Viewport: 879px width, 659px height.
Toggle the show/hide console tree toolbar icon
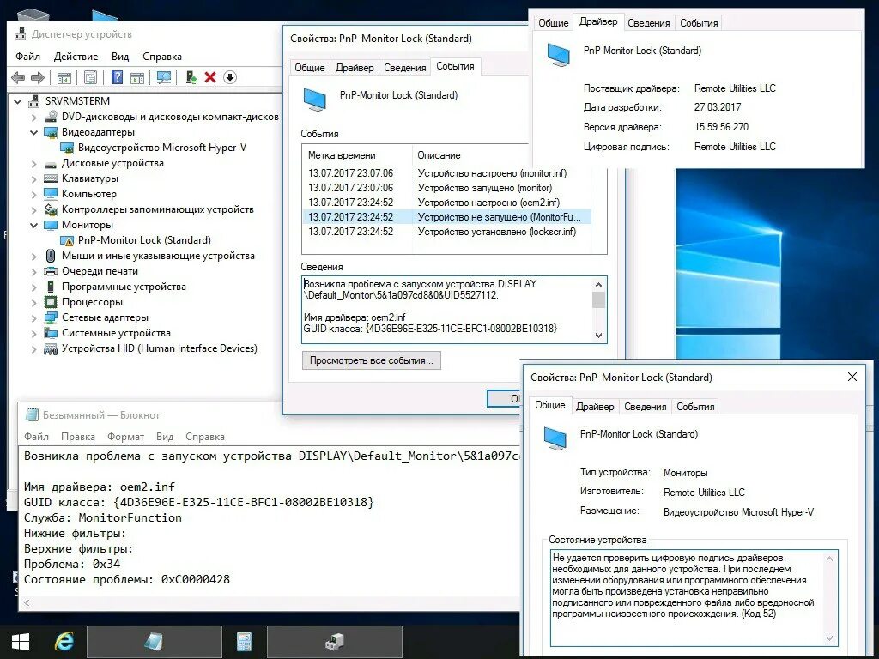point(64,77)
